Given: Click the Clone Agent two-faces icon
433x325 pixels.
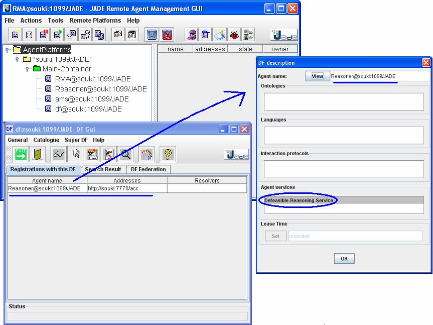Looking at the screenshot, I should (99, 35).
